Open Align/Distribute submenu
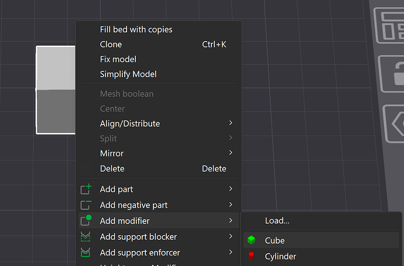 coord(159,124)
